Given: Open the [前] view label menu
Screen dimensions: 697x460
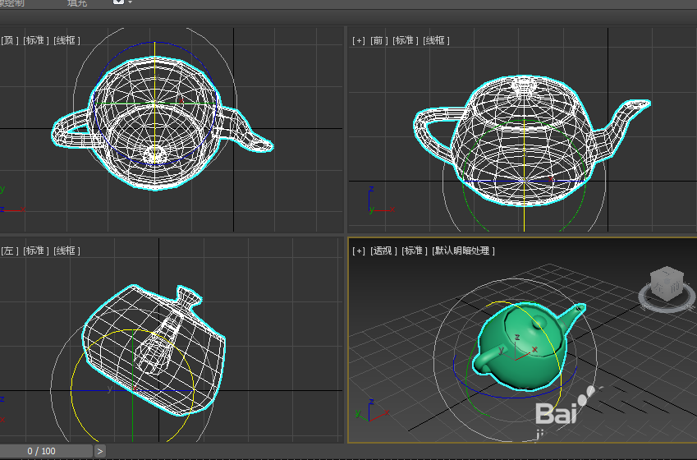Looking at the screenshot, I should pyautogui.click(x=378, y=40).
